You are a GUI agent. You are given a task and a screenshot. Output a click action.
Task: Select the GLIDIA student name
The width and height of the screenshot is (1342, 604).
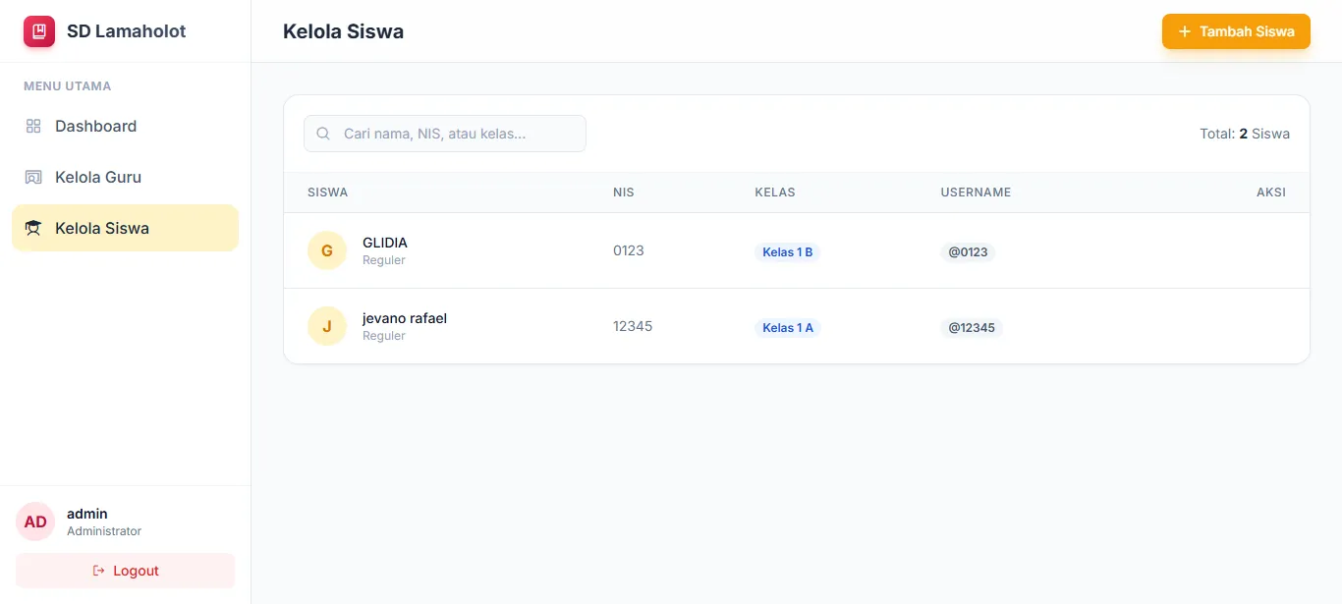(x=385, y=243)
